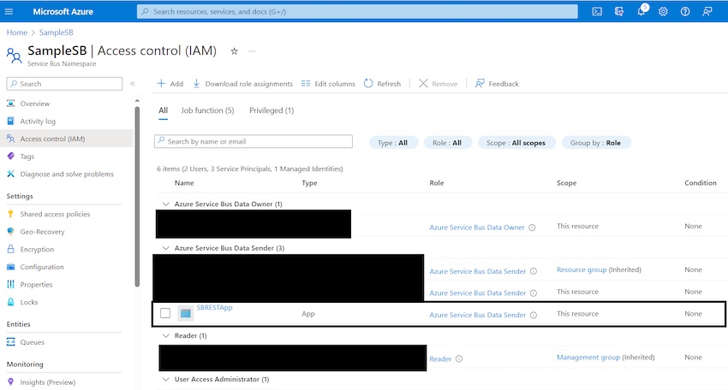Image resolution: width=728 pixels, height=390 pixels.
Task: Click info icon next to Reader role
Action: [459, 358]
